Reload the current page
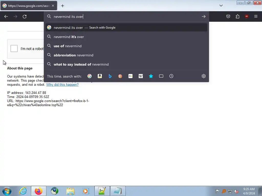This screenshot has width=262, height=196. [25, 17]
